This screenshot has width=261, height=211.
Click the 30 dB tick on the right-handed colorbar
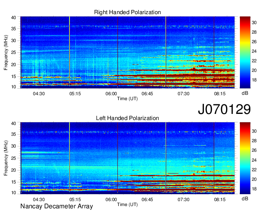pyautogui.click(x=254, y=23)
